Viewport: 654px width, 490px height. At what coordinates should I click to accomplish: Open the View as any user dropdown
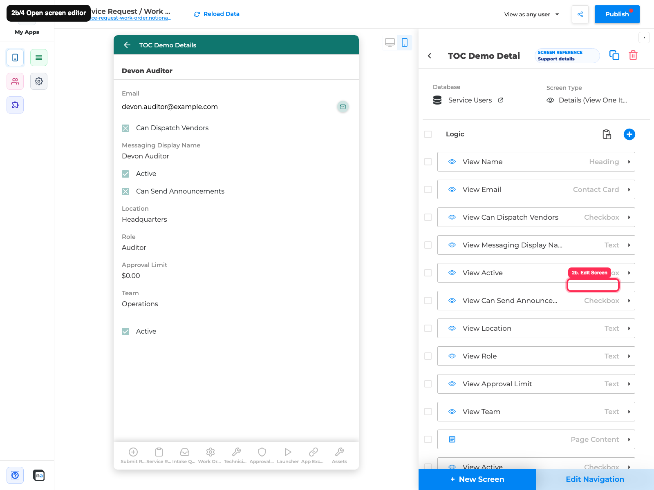click(531, 14)
